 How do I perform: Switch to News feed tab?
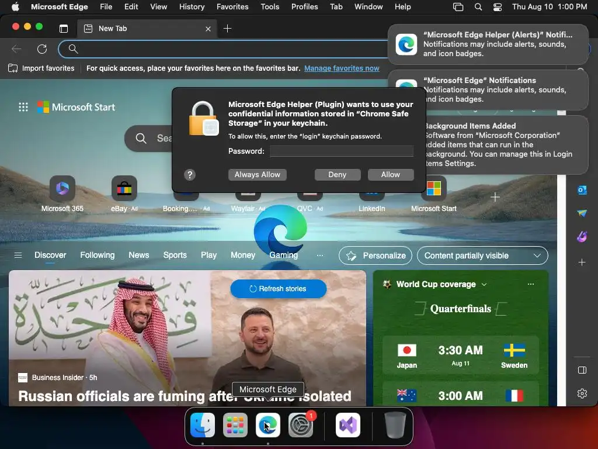(x=139, y=255)
